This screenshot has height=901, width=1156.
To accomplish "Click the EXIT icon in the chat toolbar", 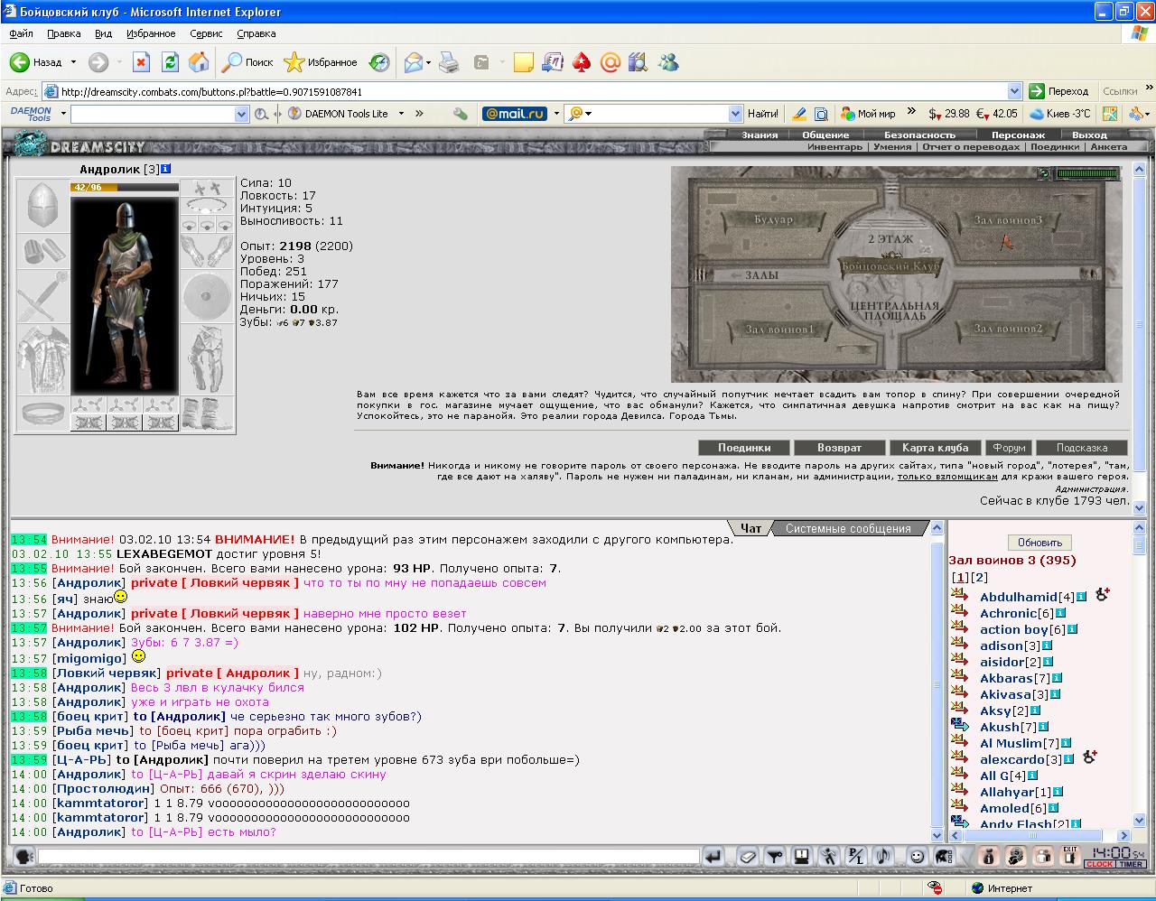I will [1070, 856].
